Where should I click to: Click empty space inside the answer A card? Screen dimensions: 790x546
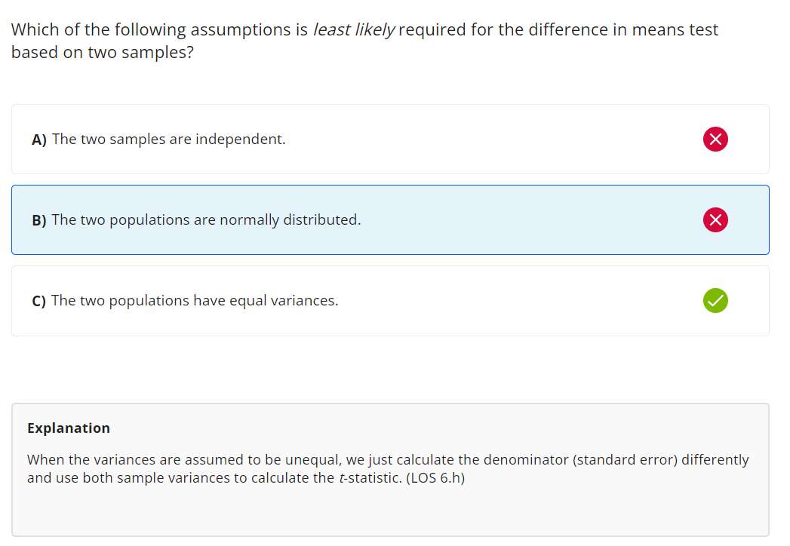490,140
